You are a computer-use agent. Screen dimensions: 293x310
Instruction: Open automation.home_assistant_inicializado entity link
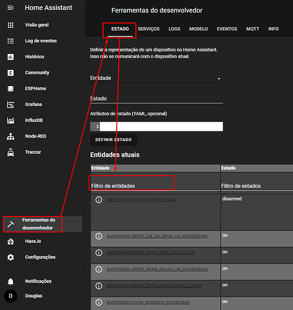[x=148, y=302]
